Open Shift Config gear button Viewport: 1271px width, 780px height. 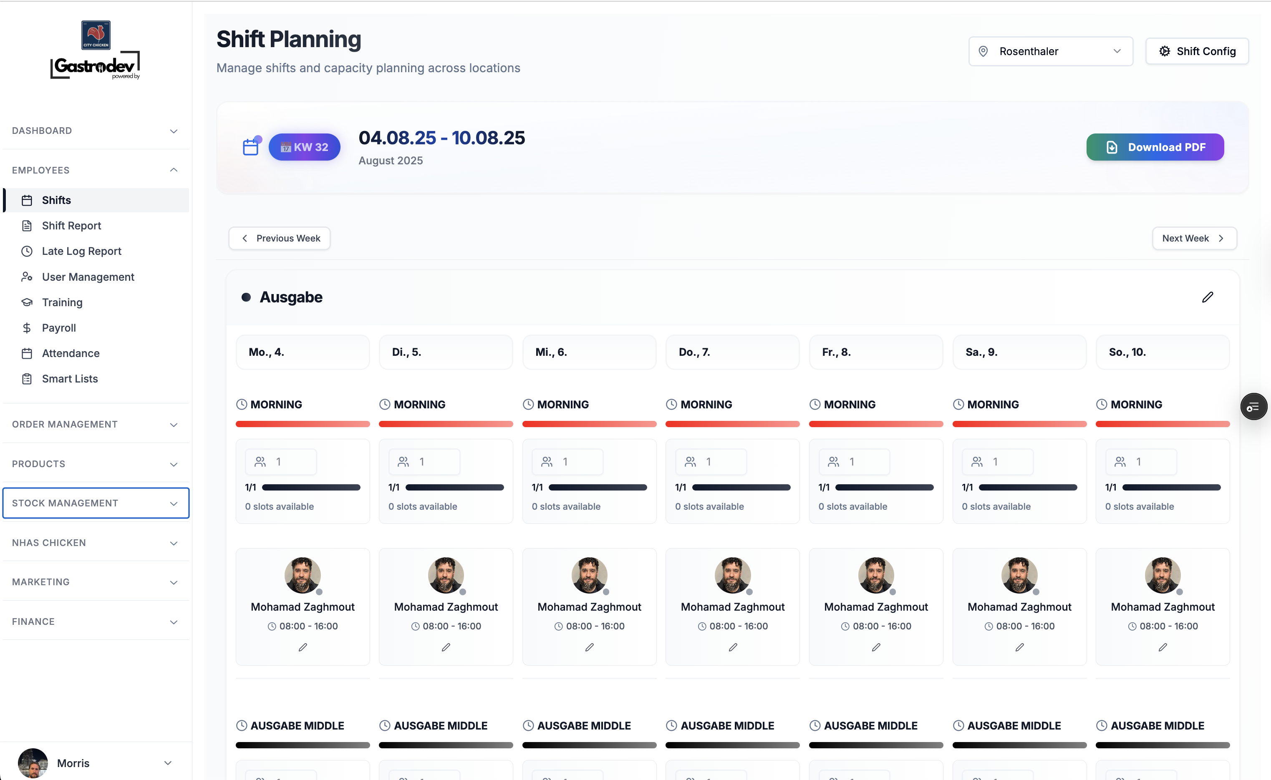coord(1197,51)
